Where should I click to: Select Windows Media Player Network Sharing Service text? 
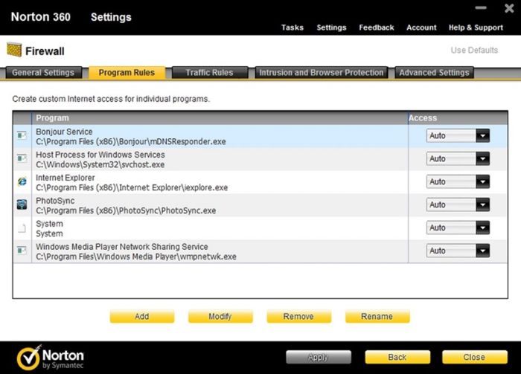click(x=122, y=247)
